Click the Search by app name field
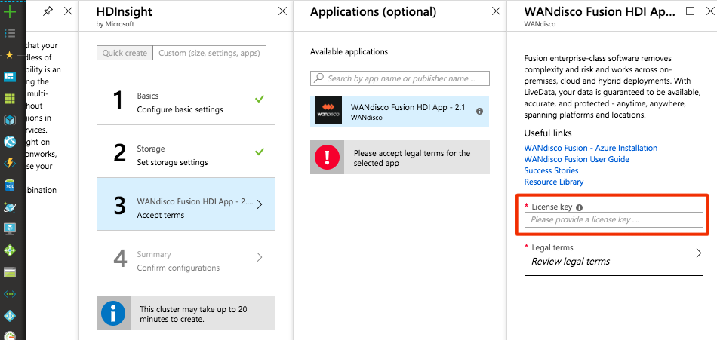This screenshot has width=717, height=340. click(x=400, y=78)
